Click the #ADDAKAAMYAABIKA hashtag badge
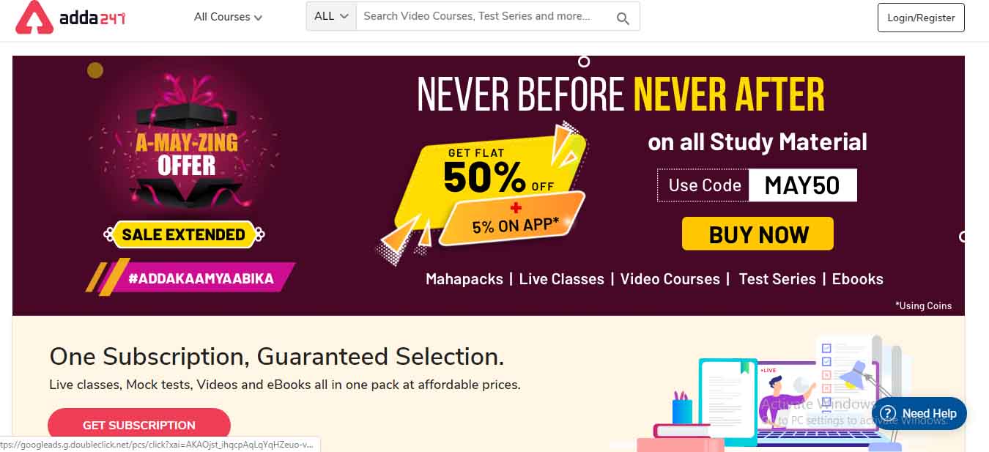The width and height of the screenshot is (989, 452). point(192,278)
